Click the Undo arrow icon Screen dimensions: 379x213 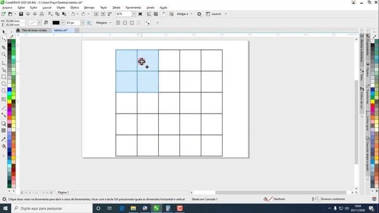73,14
